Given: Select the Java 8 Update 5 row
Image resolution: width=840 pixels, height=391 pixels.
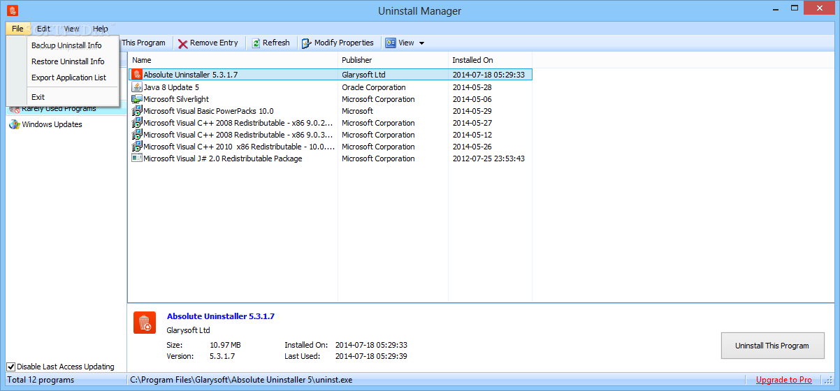Looking at the screenshot, I should click(331, 87).
